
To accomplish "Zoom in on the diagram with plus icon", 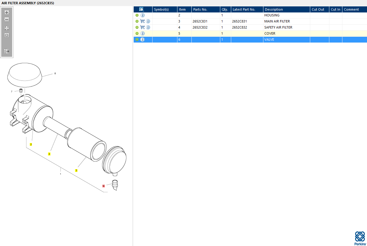I will (7, 12).
